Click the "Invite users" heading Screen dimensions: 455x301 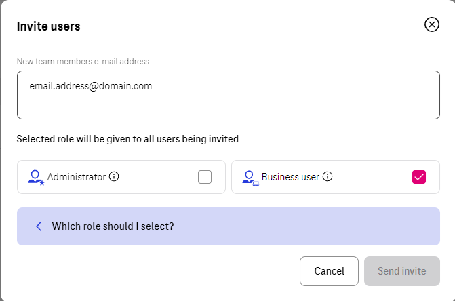pyautogui.click(x=48, y=26)
